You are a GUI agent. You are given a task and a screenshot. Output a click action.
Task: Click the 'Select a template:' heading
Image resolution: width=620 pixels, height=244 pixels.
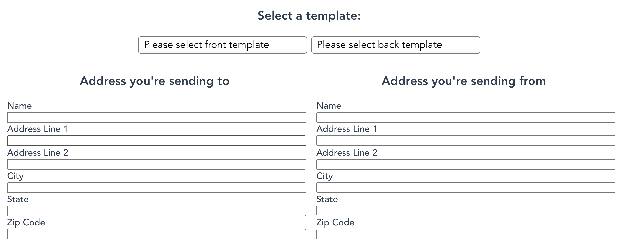(x=309, y=16)
